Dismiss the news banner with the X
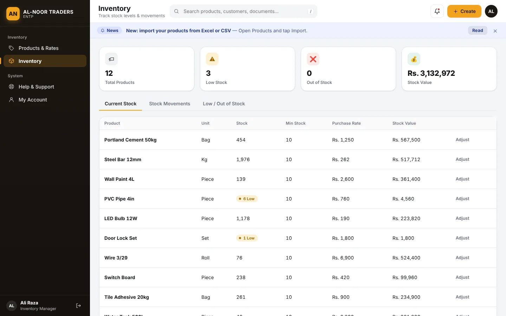 tap(495, 31)
